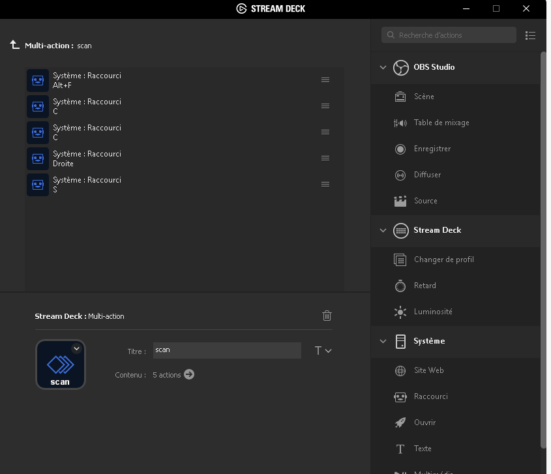The width and height of the screenshot is (551, 474).
Task: Select the Luminosité brightness icon
Action: click(x=400, y=312)
